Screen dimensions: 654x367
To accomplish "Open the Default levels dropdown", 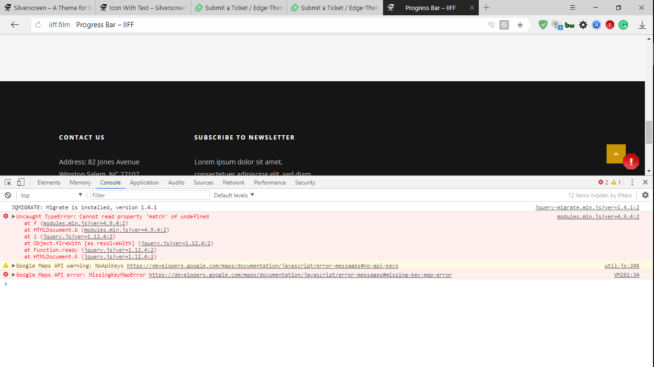I will [x=234, y=195].
